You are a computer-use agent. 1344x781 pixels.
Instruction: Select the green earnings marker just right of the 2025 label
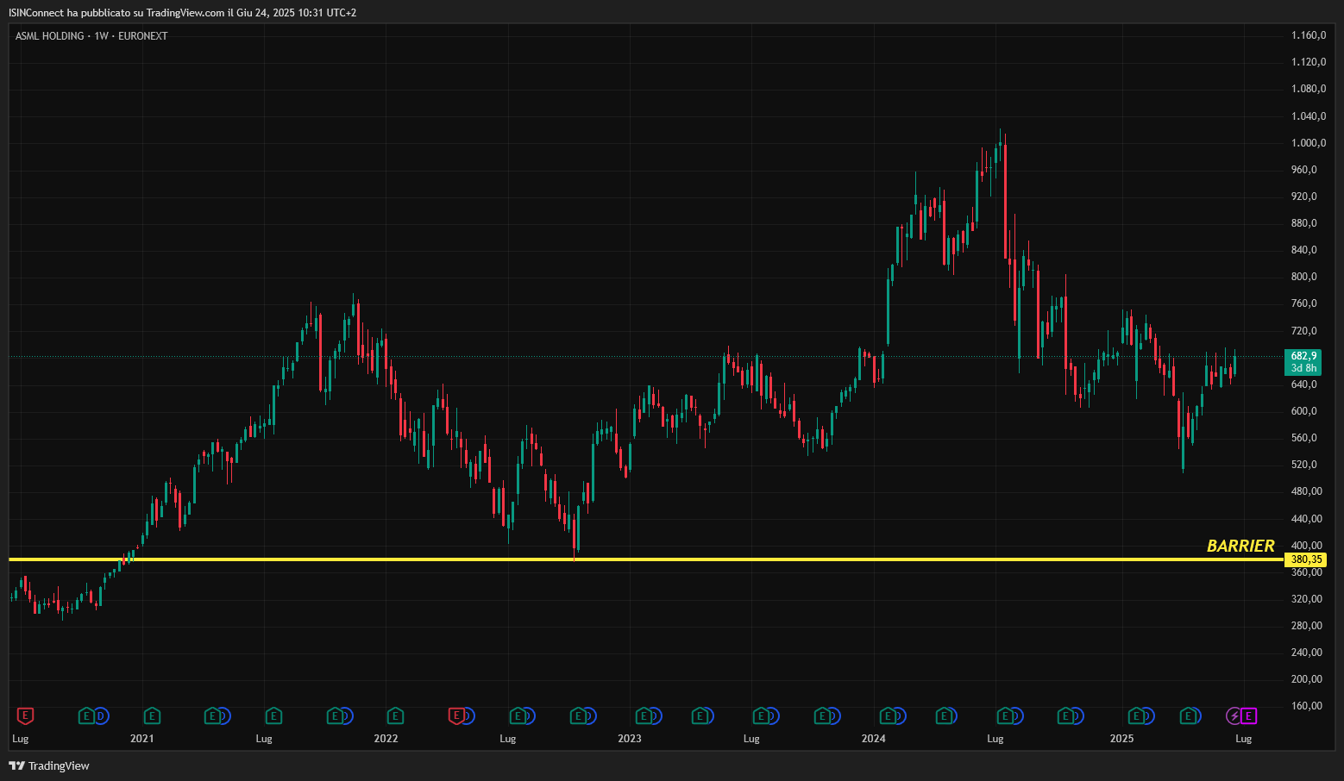pyautogui.click(x=1137, y=715)
